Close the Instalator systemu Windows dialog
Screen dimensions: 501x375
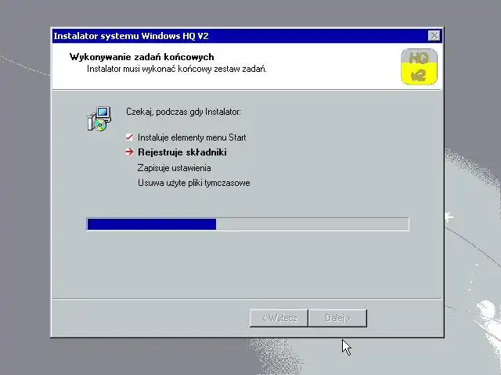click(x=434, y=36)
